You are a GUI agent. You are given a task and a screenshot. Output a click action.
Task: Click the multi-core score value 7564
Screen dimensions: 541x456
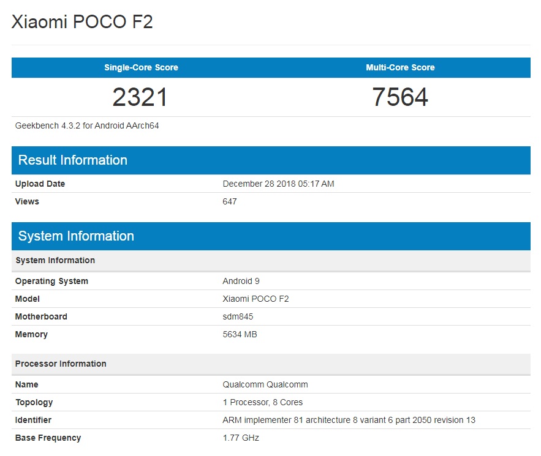pos(400,97)
